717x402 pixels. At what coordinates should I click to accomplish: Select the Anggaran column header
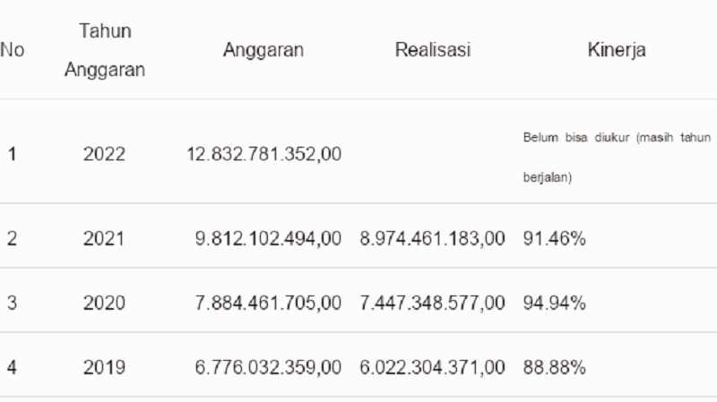pyautogui.click(x=263, y=50)
